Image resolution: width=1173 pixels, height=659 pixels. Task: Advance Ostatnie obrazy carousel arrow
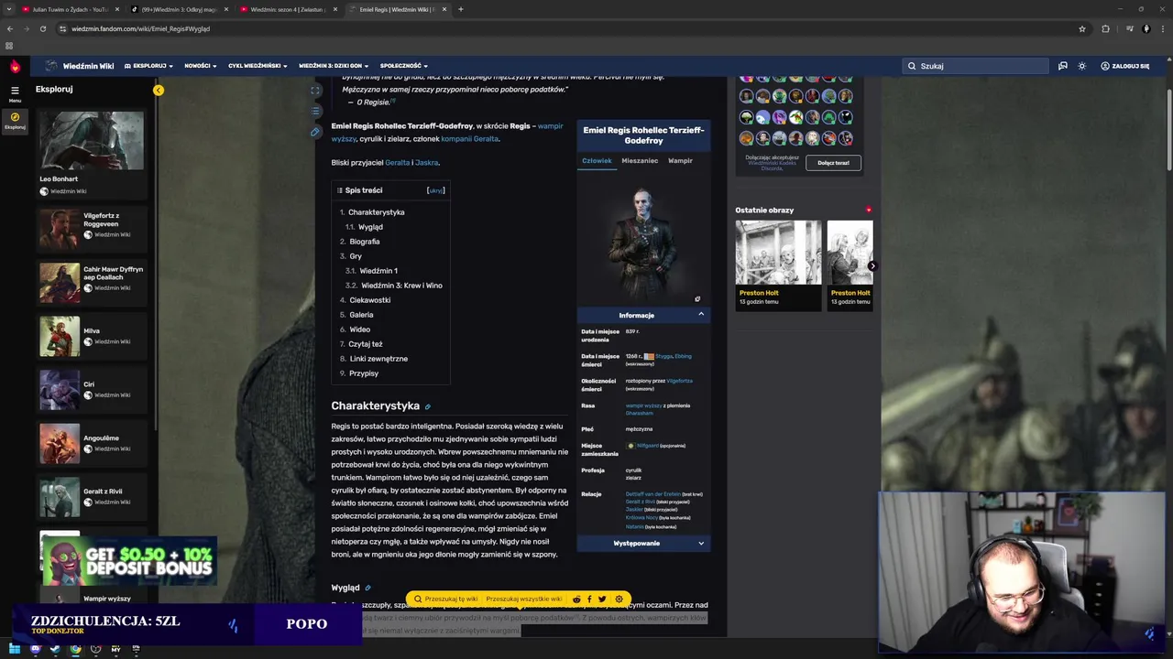coord(872,266)
